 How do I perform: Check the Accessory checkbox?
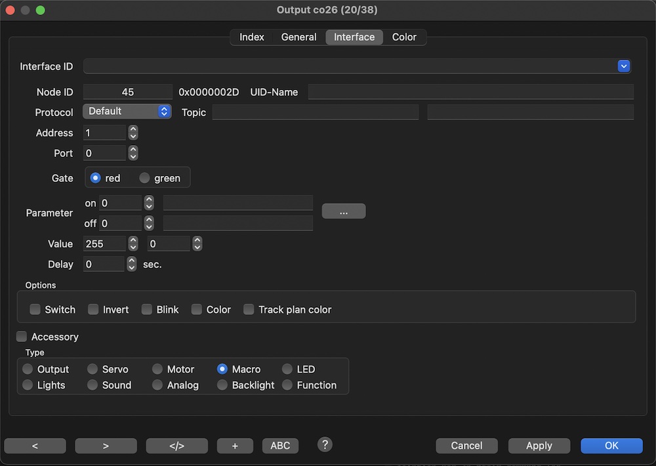22,337
